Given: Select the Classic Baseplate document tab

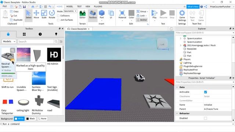Looking at the screenshot, I should click(78, 29).
